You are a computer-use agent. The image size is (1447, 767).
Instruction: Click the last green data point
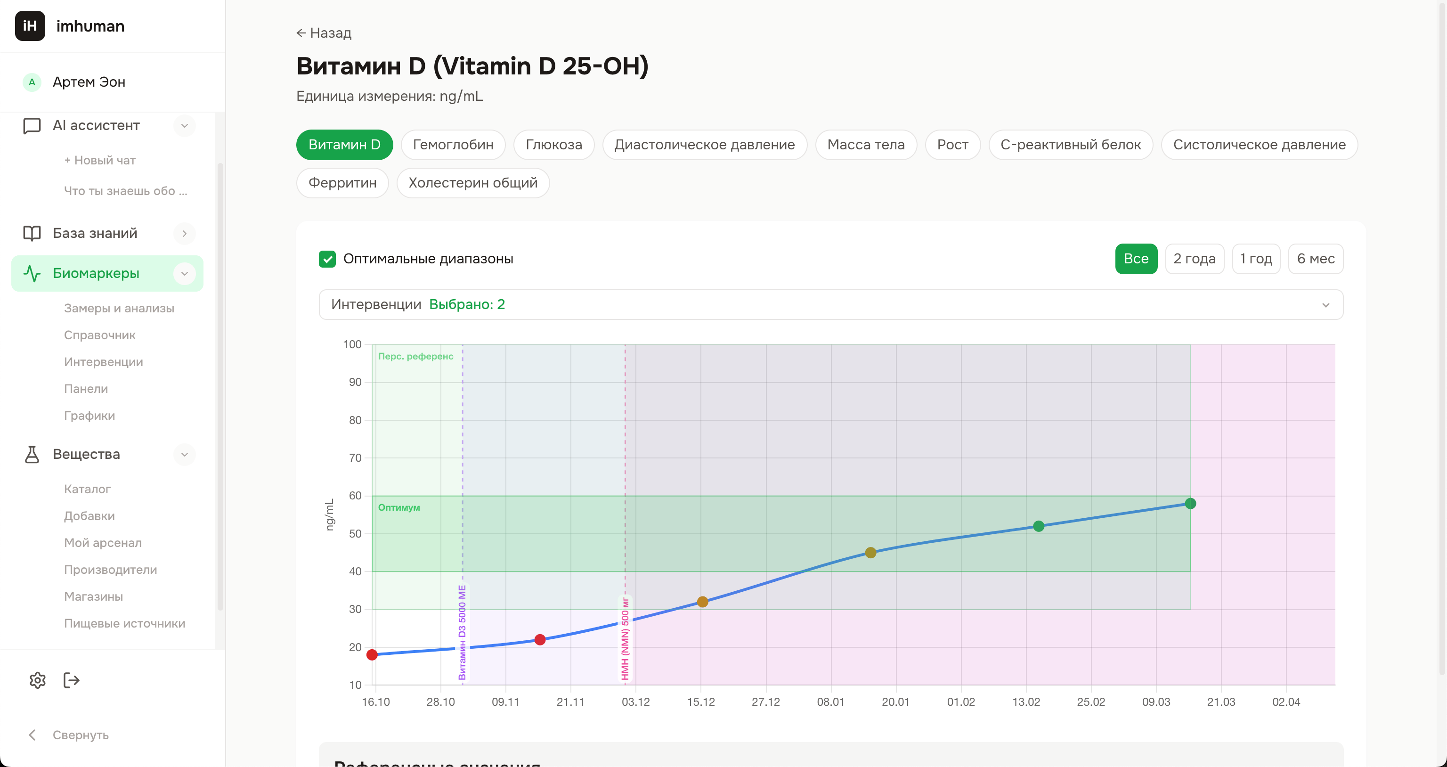1190,504
